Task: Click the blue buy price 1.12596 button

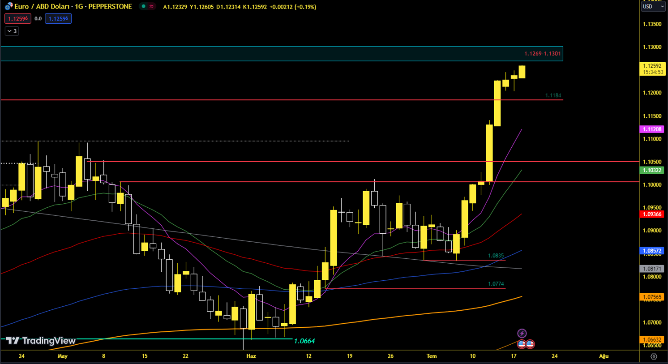Action: coord(58,19)
